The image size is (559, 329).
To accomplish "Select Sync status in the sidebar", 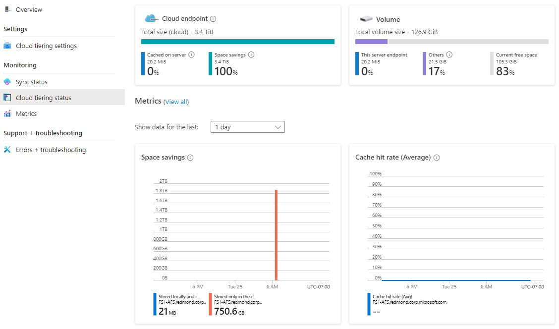I will [x=32, y=82].
